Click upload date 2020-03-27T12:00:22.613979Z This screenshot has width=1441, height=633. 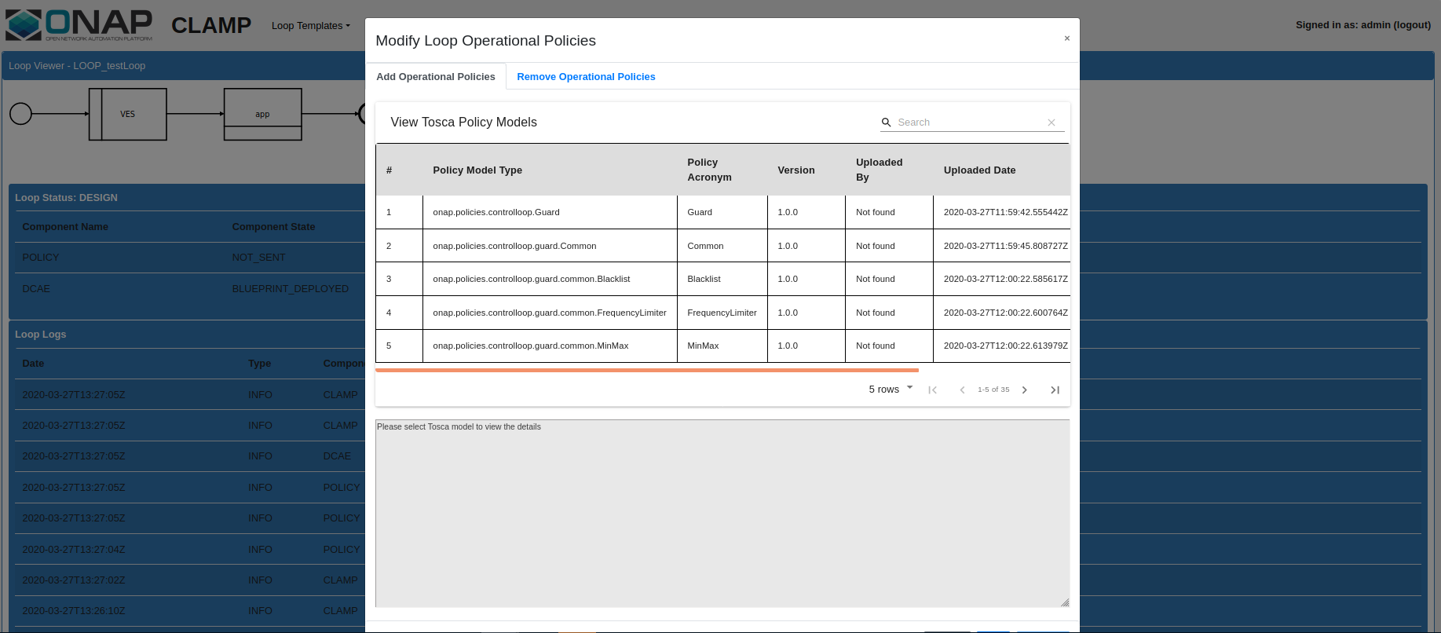pos(1005,346)
